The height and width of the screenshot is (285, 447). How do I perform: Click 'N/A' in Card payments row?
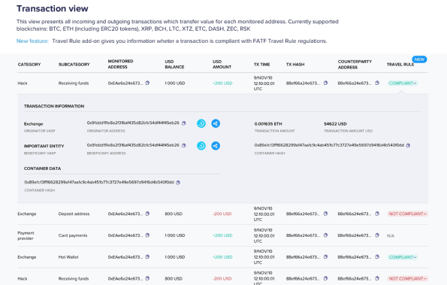[x=391, y=235]
